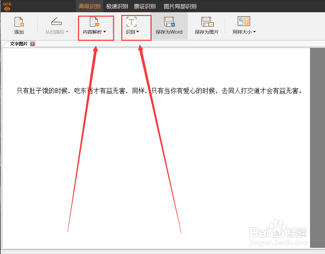Image resolution: width=325 pixels, height=254 pixels.
Task: Open the 图片局部识别 tab
Action: point(180,6)
